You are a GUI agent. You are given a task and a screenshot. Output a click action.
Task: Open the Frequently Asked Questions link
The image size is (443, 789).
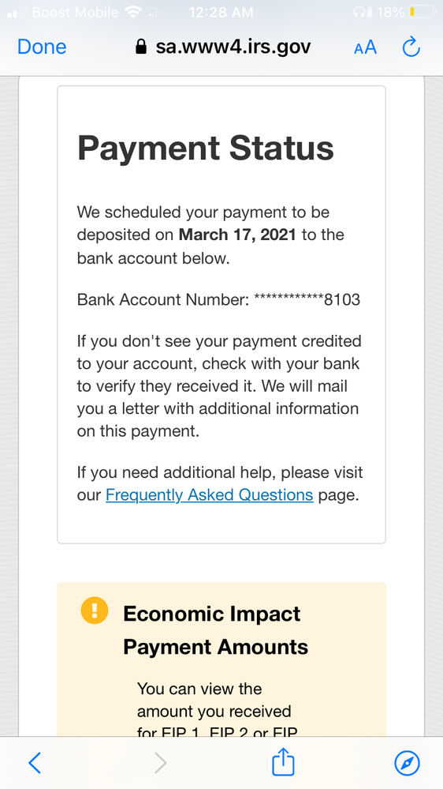click(210, 495)
